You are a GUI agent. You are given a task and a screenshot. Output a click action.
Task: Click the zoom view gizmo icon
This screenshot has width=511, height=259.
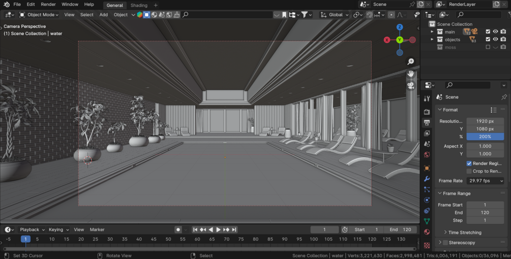411,61
